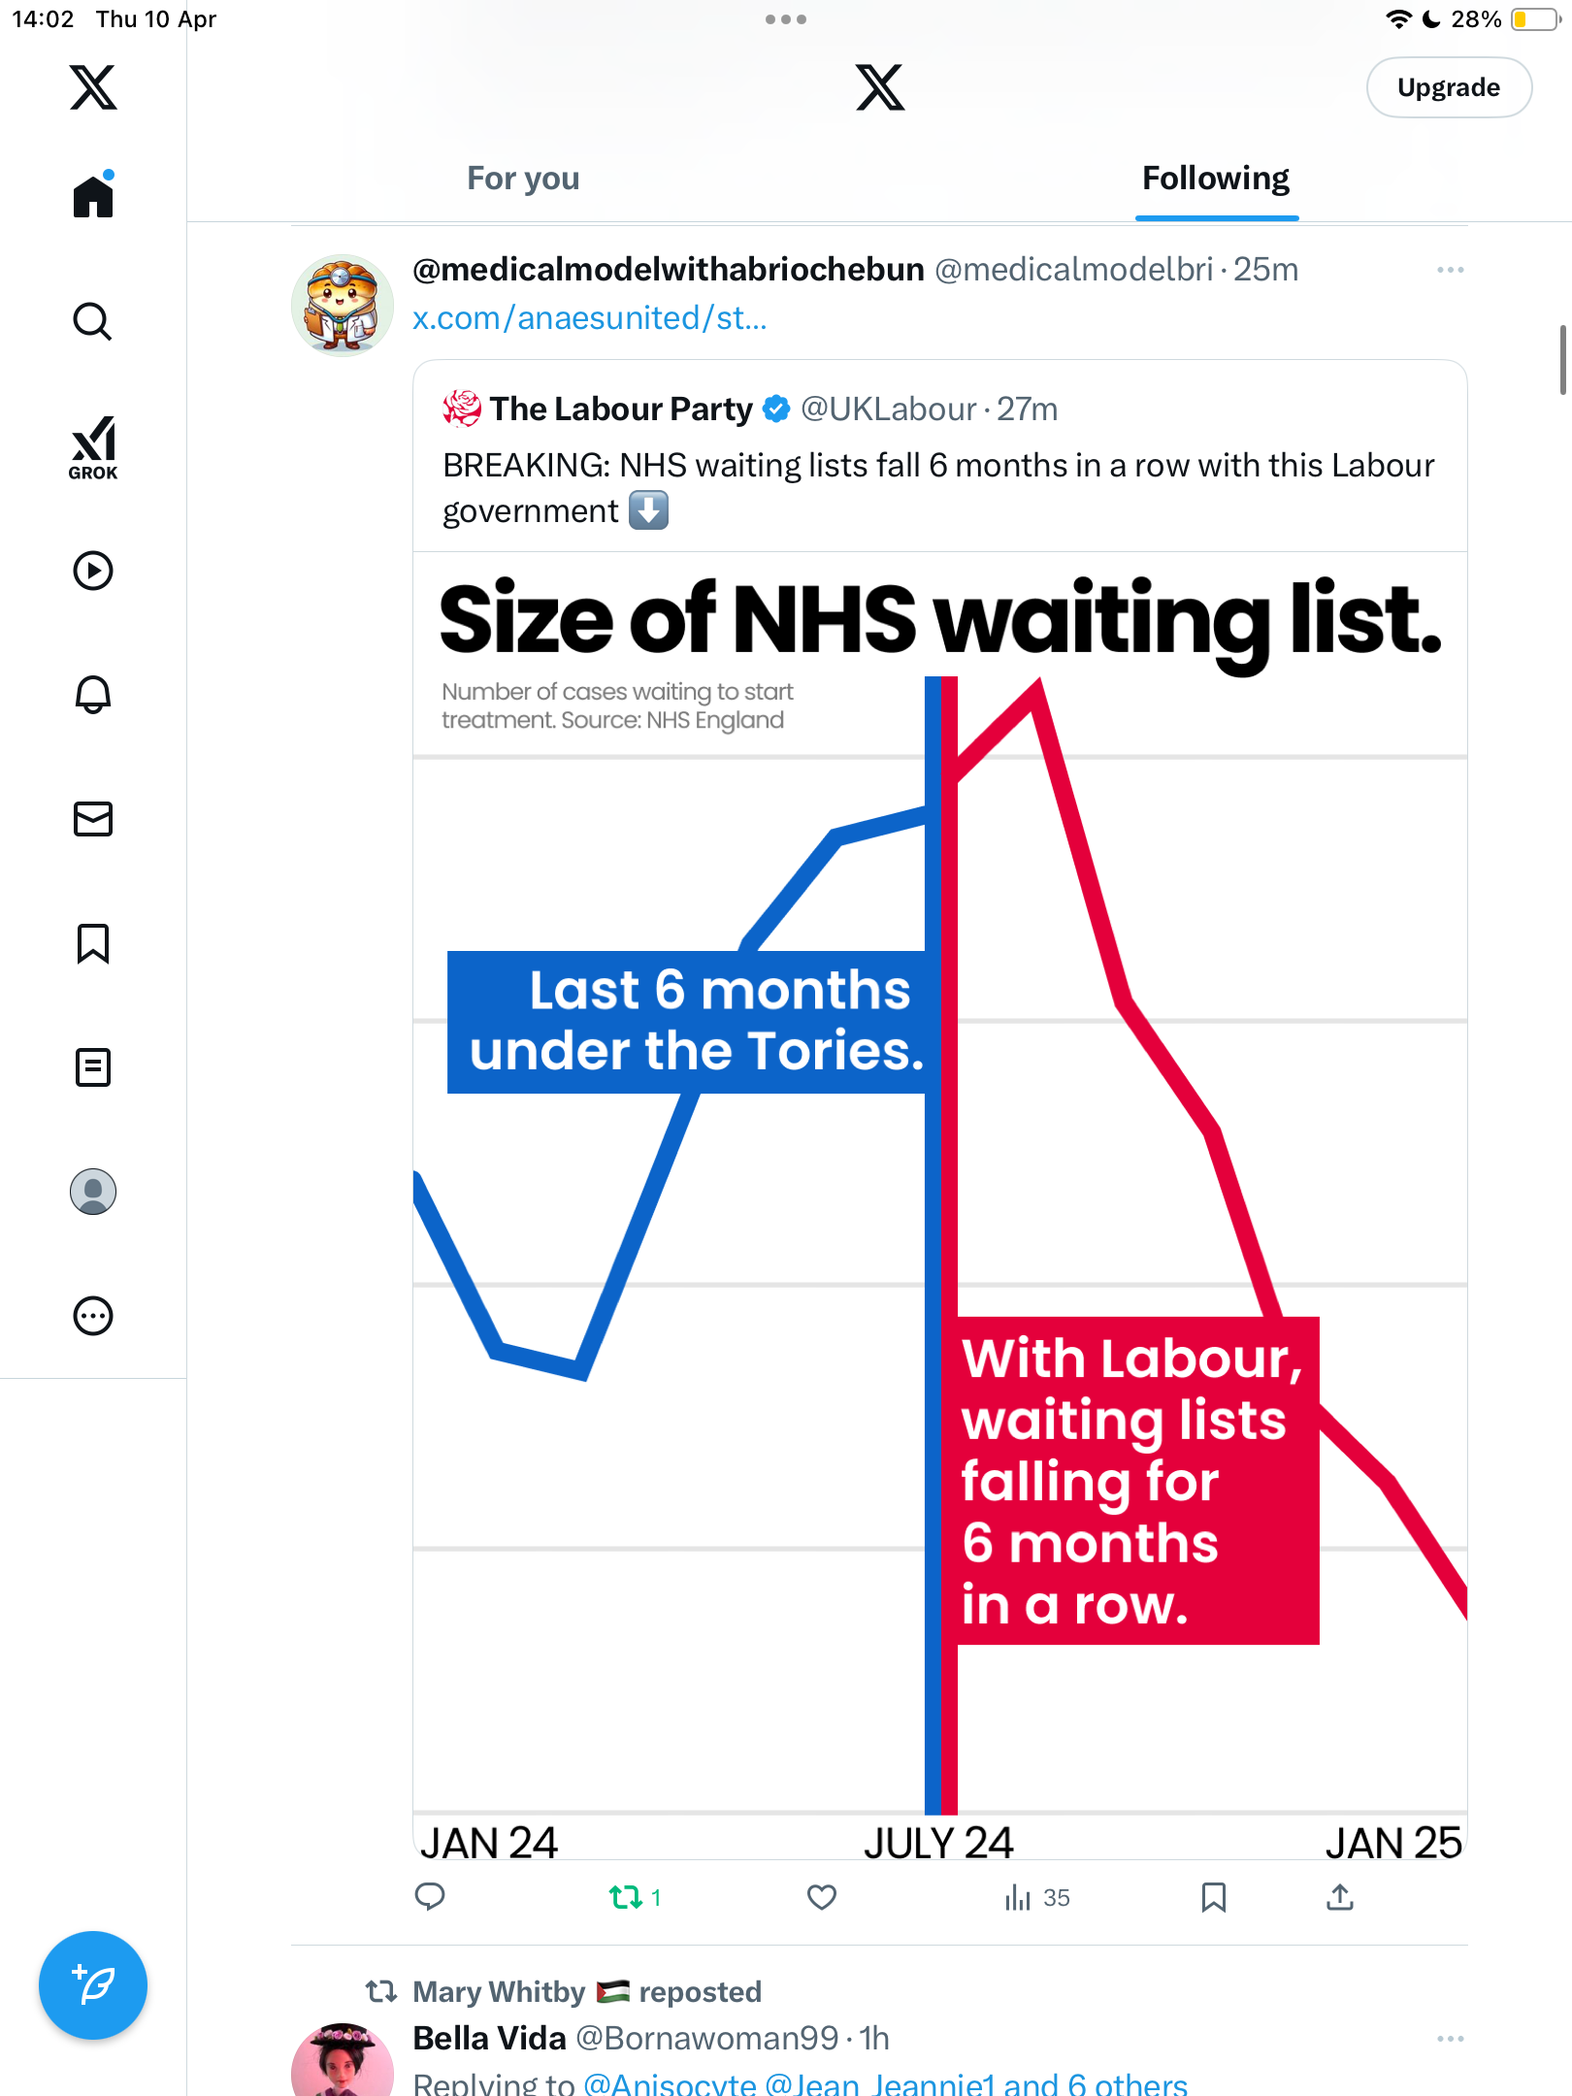Switch to the For you tab
Screen dimensions: 1572x2096
(523, 179)
